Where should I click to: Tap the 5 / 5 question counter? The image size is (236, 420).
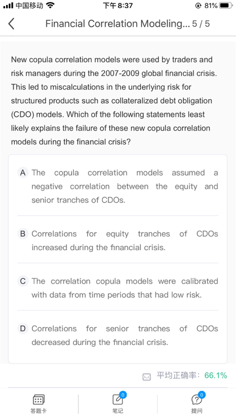pyautogui.click(x=201, y=23)
